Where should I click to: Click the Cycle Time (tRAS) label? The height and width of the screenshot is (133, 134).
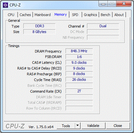coord(48,80)
